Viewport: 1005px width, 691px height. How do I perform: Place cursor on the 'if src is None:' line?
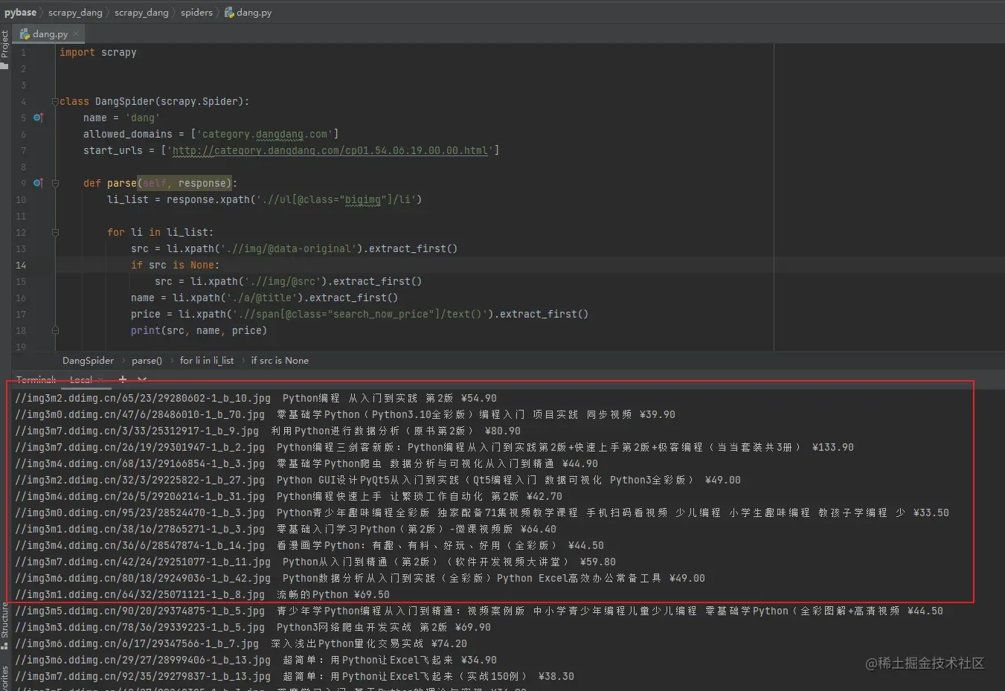point(176,265)
